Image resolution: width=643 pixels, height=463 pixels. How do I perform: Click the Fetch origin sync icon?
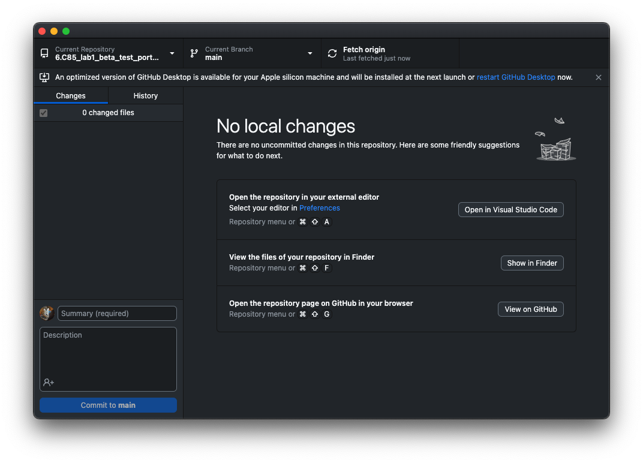click(332, 53)
